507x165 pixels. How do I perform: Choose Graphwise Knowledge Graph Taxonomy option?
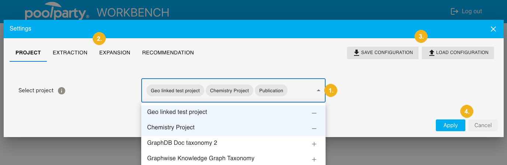pyautogui.click(x=201, y=158)
